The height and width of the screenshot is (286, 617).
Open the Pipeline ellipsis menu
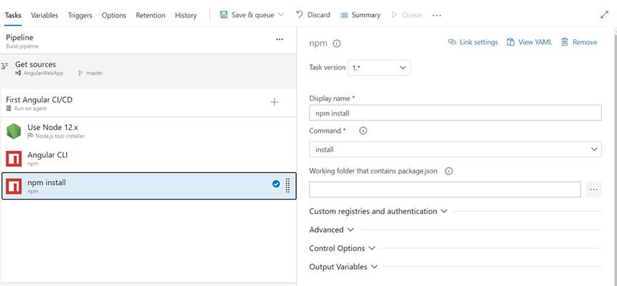(x=279, y=39)
